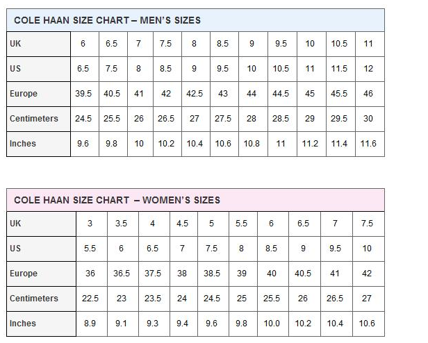Viewport: 428px width, 343px height.
Task: Select the 8.9 cell in women's Inches row
Action: click(x=90, y=324)
